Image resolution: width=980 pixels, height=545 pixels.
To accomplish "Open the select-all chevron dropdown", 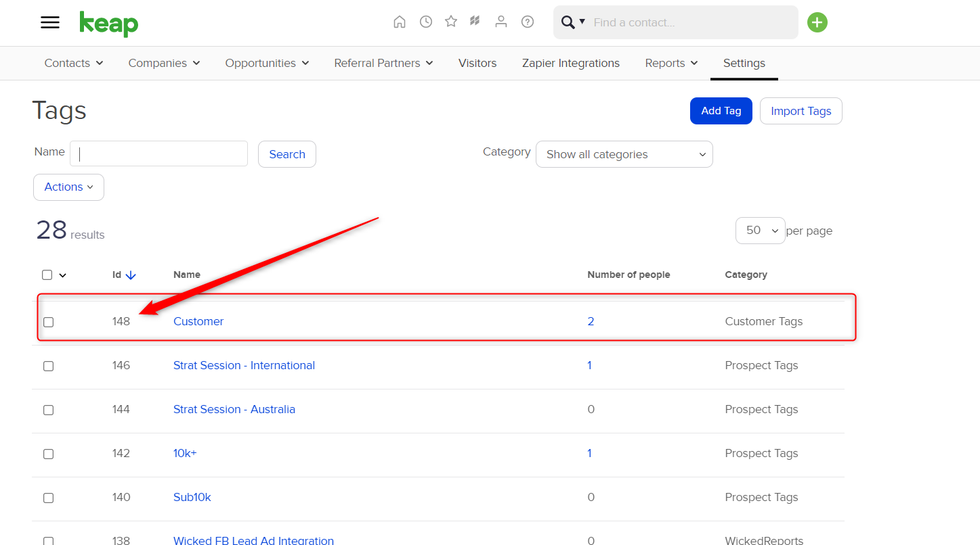I will coord(63,275).
